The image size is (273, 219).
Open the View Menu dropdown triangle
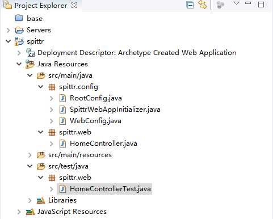[x=237, y=3]
